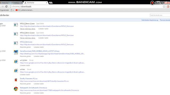Click 'Silindi' status next to url.htm
This screenshot has width=170, height=95.
[29, 69]
